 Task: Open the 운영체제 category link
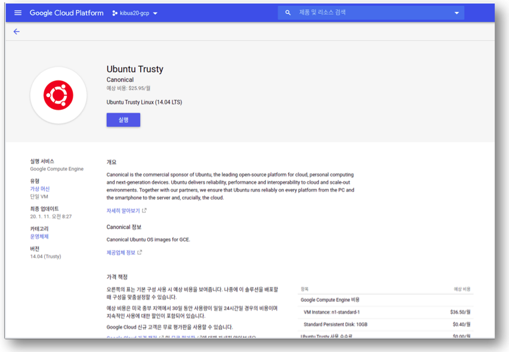tap(39, 236)
